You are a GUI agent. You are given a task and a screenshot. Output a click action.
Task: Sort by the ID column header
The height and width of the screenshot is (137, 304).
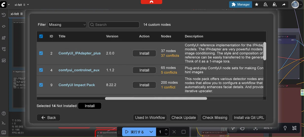tap(51, 36)
